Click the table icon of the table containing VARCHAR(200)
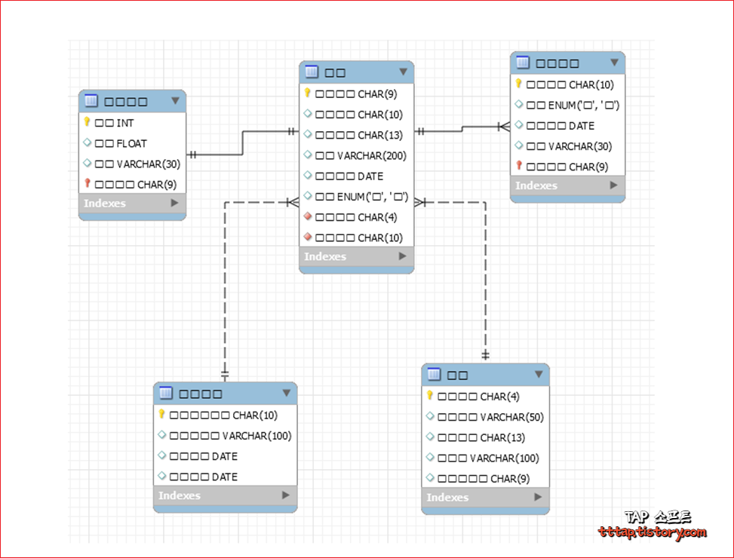This screenshot has width=734, height=558. pyautogui.click(x=312, y=72)
